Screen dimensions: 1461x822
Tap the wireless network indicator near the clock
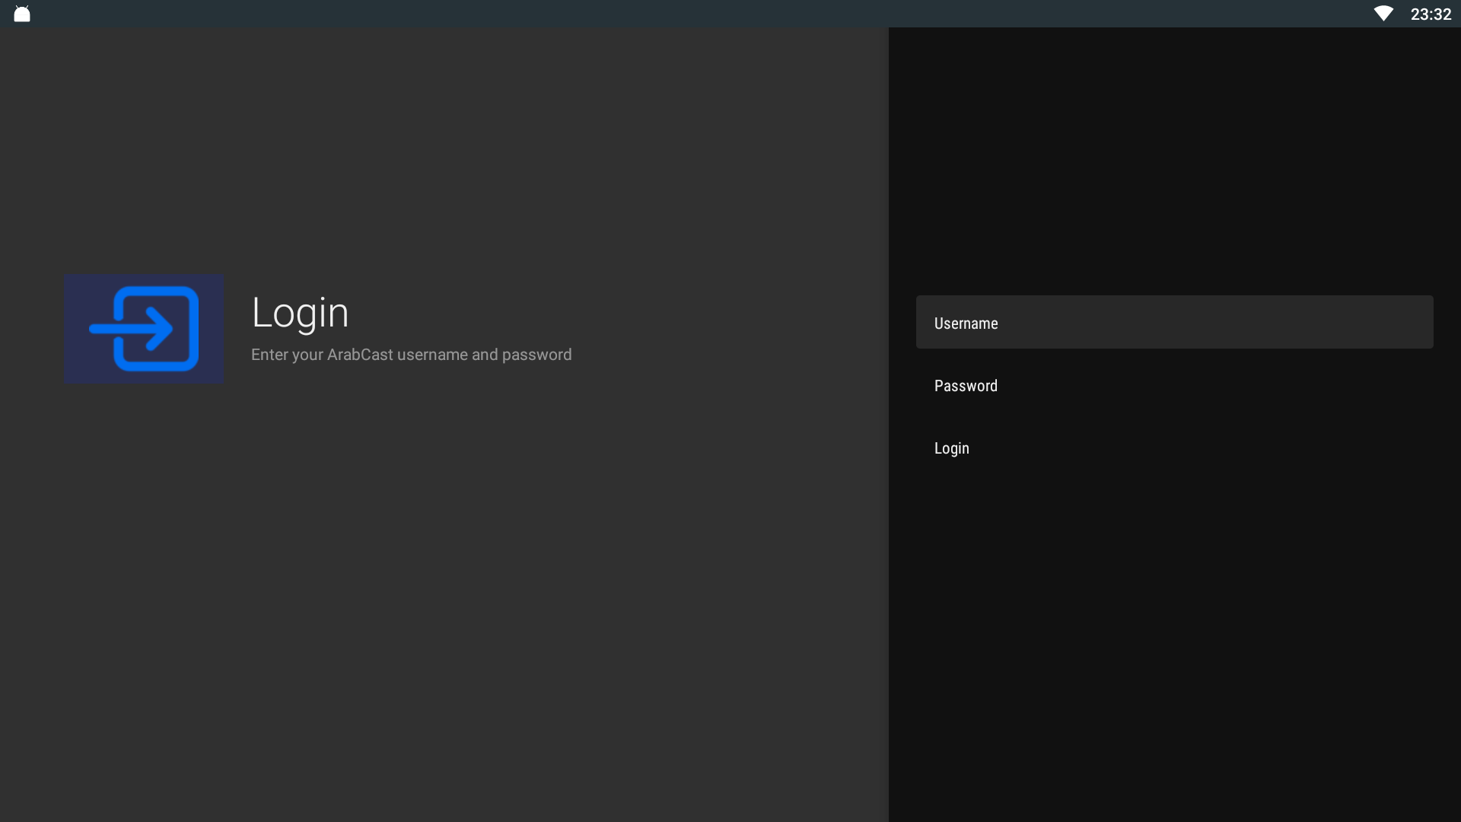tap(1383, 14)
